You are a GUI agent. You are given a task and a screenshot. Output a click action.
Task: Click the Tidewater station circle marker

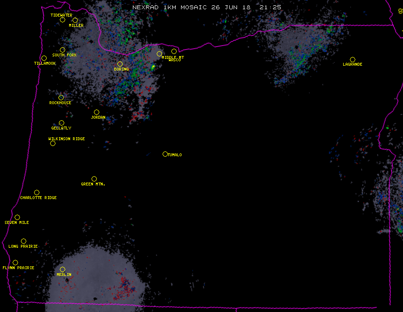pos(62,20)
